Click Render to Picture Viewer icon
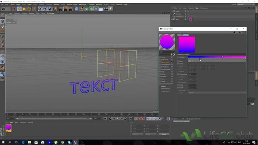Viewport: 258px width, 145px height. pos(66,9)
